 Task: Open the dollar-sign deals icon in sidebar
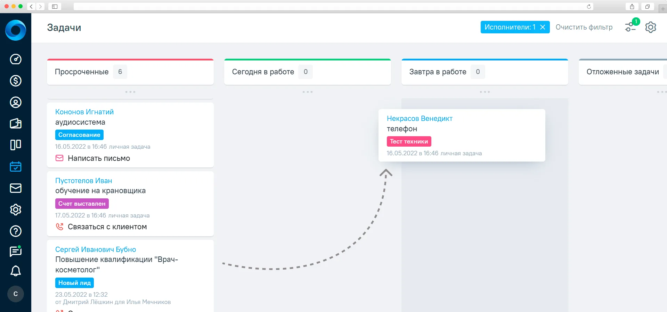pyautogui.click(x=16, y=81)
